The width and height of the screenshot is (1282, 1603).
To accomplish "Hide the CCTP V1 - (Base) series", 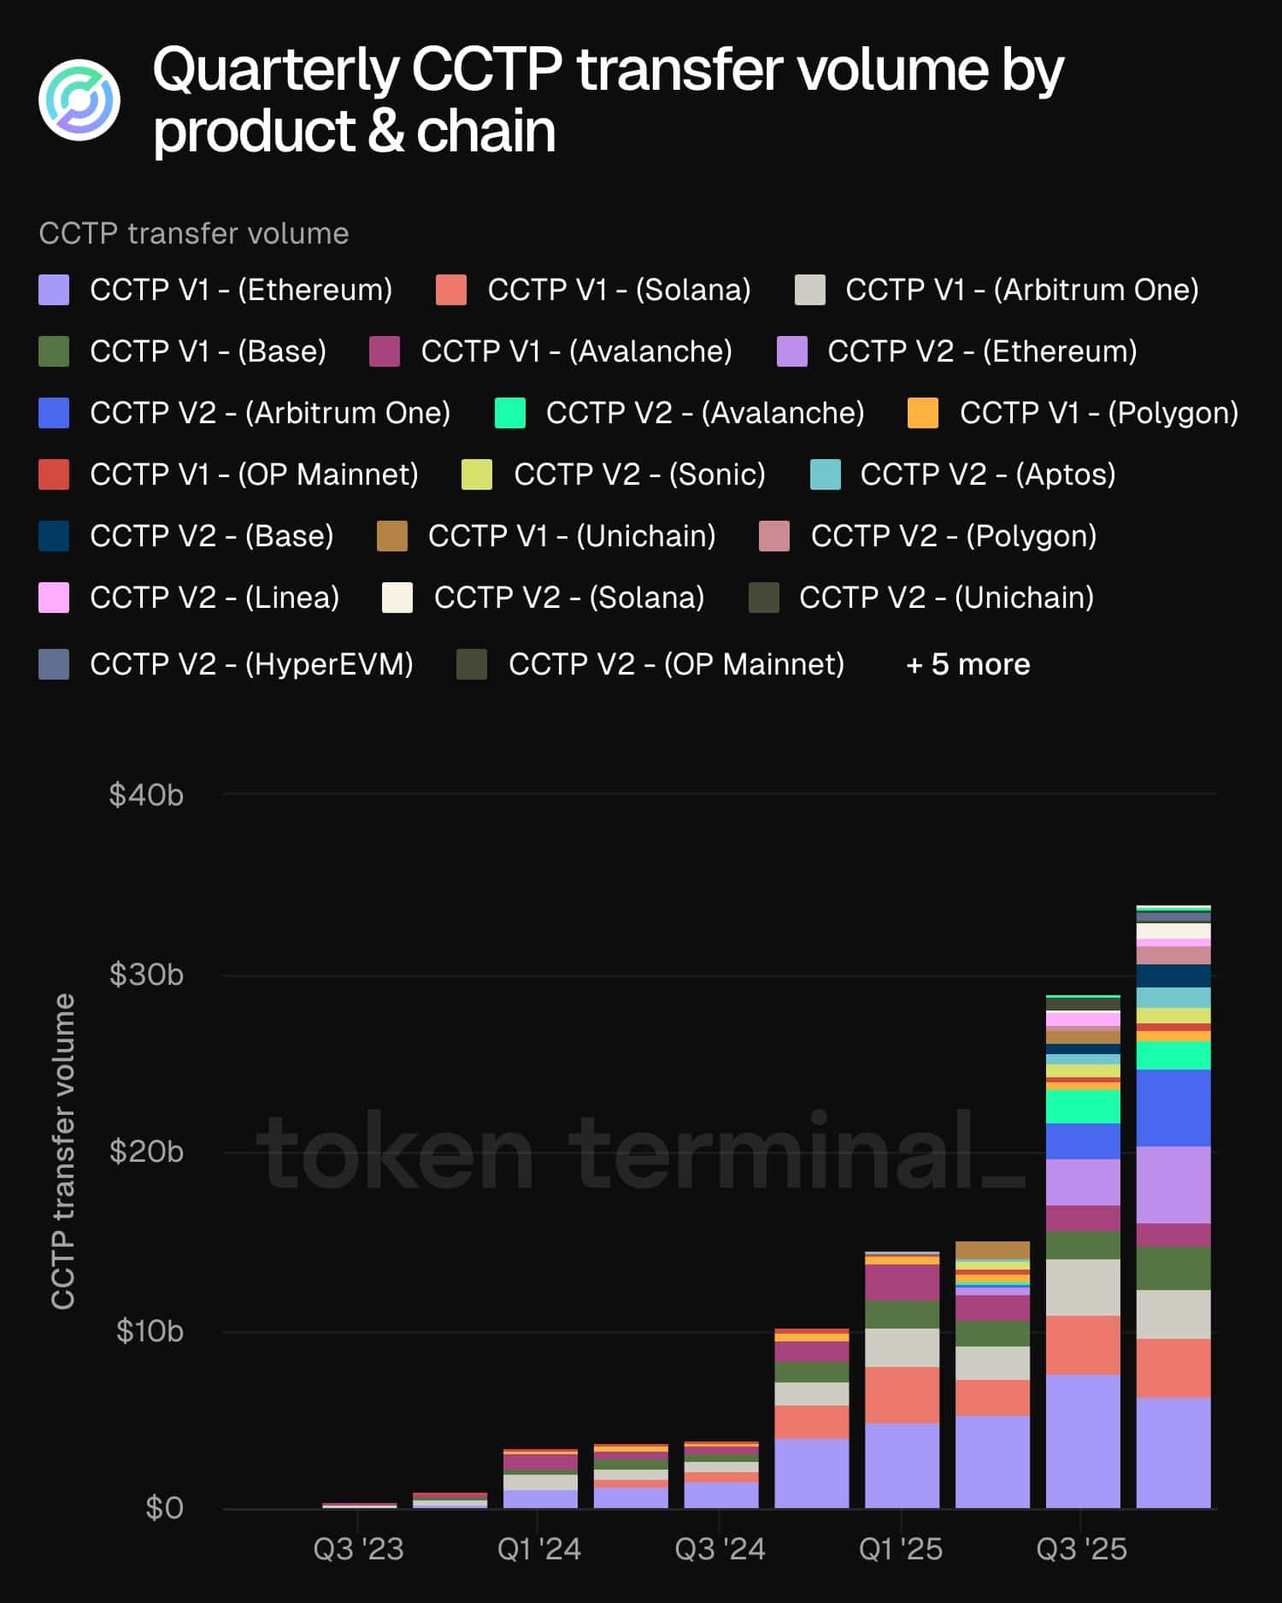I will (208, 351).
